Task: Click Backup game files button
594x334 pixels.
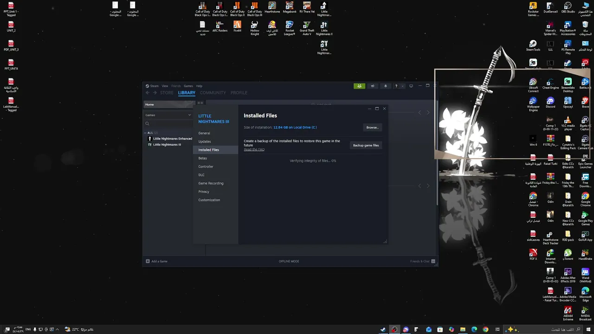Action: tap(366, 145)
